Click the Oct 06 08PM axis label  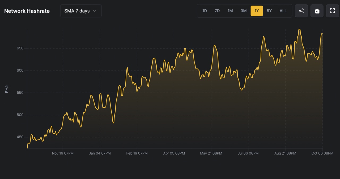[x=322, y=153]
